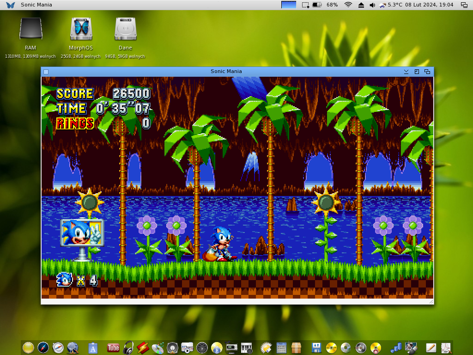The height and width of the screenshot is (355, 473).
Task: Open the headphones audio app in dock
Action: [128, 348]
